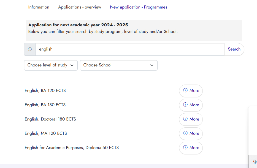Select the New application - Programmes tab
The width and height of the screenshot is (257, 168).
(139, 7)
